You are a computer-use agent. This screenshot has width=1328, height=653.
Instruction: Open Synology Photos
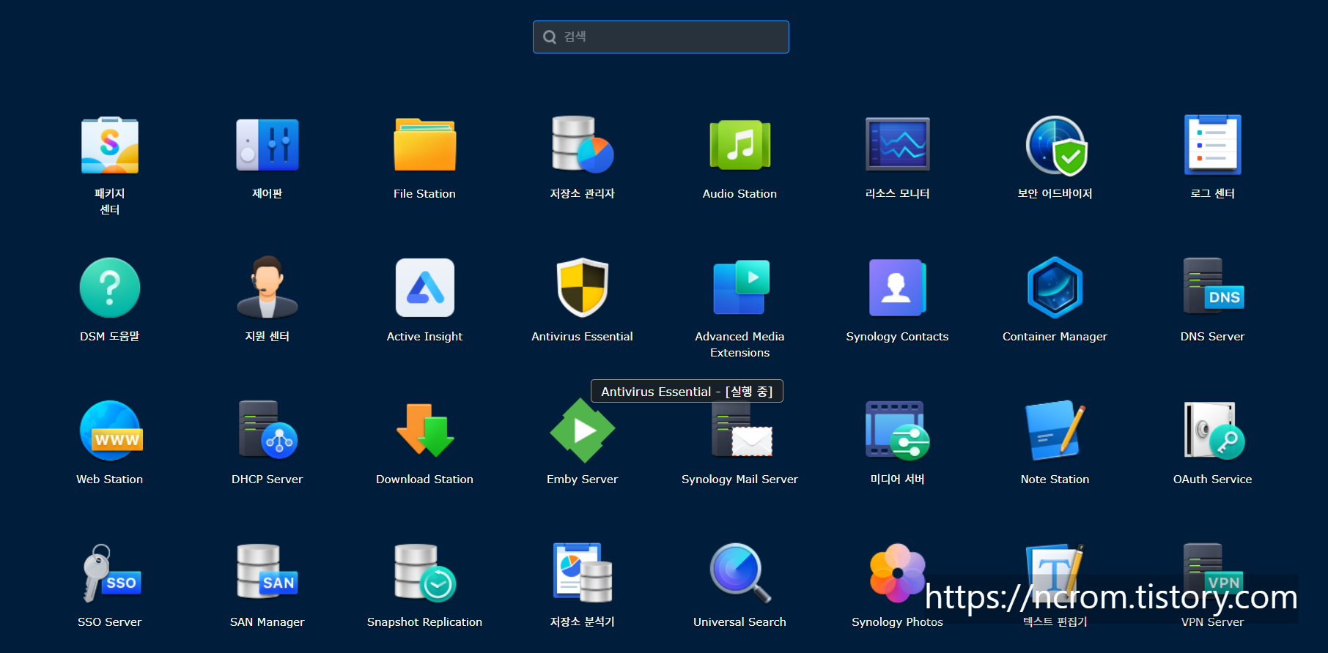(x=898, y=573)
